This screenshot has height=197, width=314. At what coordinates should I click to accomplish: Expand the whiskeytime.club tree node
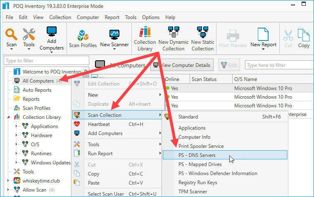[x=8, y=180]
